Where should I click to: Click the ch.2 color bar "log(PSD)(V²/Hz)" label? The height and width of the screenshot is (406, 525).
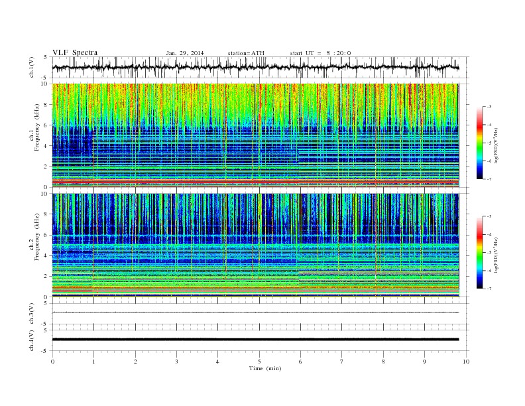(x=496, y=255)
